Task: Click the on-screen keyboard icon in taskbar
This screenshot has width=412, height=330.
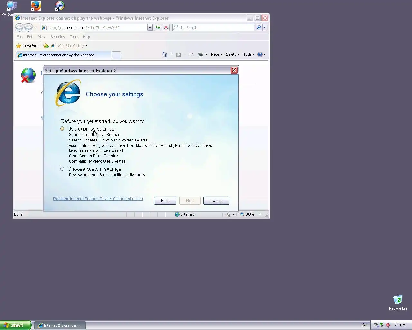Action: [364, 325]
